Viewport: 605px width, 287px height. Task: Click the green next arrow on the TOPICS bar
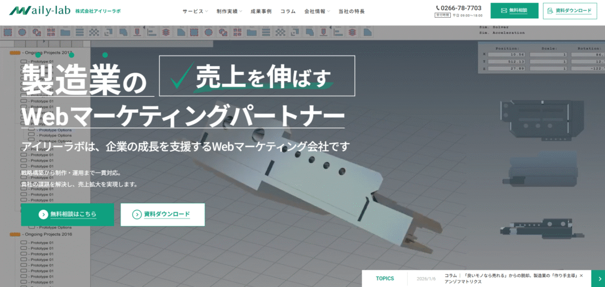pyautogui.click(x=598, y=278)
